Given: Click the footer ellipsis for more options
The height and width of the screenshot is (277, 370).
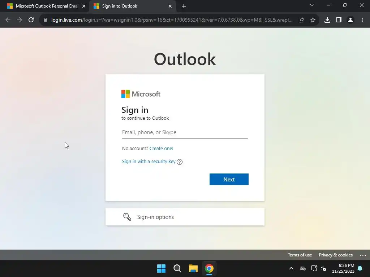Looking at the screenshot, I should pyautogui.click(x=363, y=255).
